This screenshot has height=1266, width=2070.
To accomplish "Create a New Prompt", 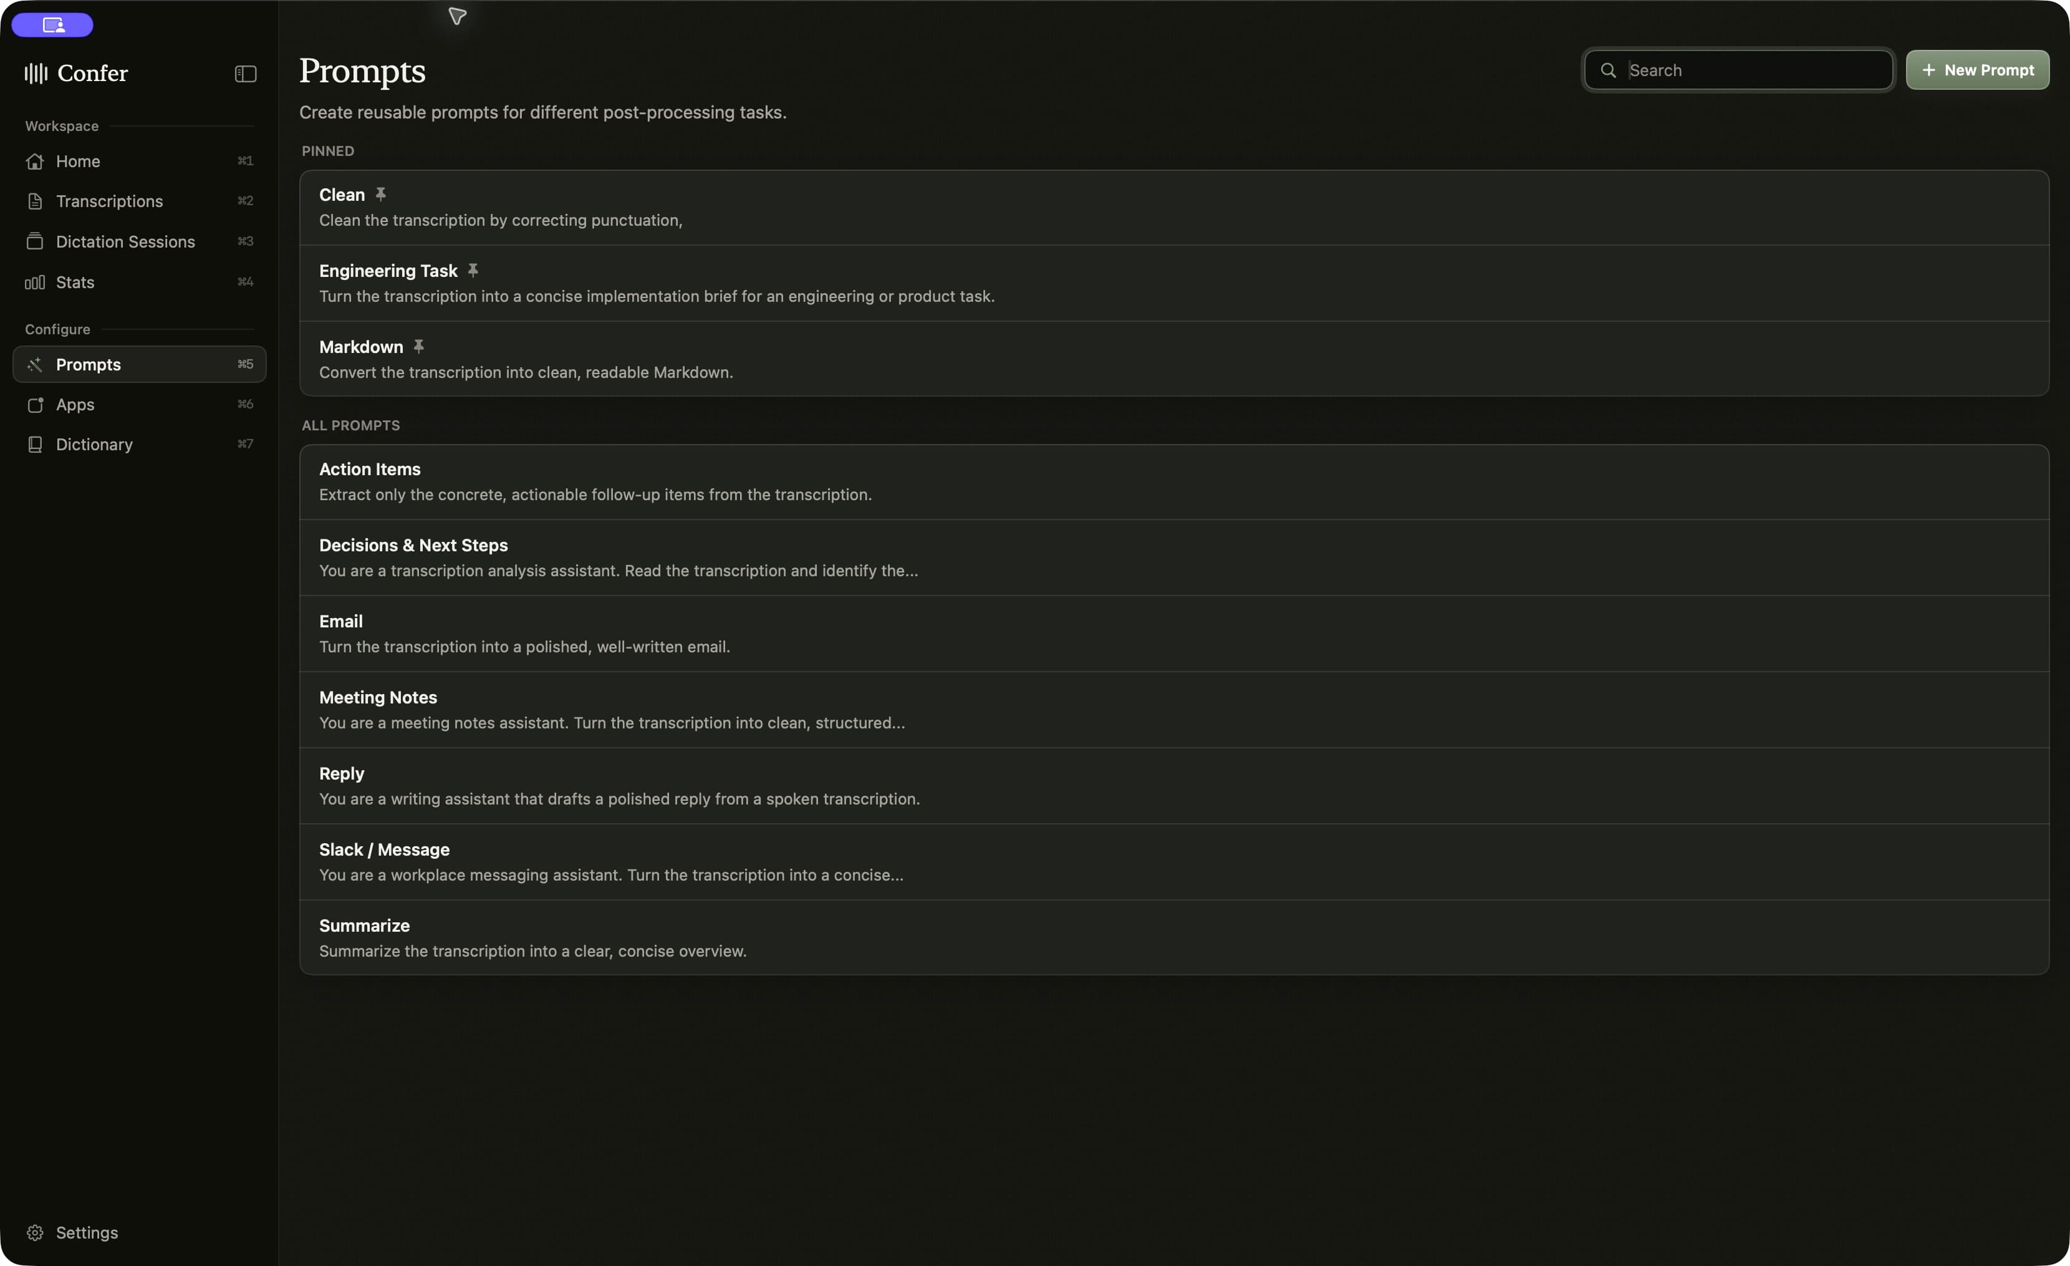I will point(1976,70).
